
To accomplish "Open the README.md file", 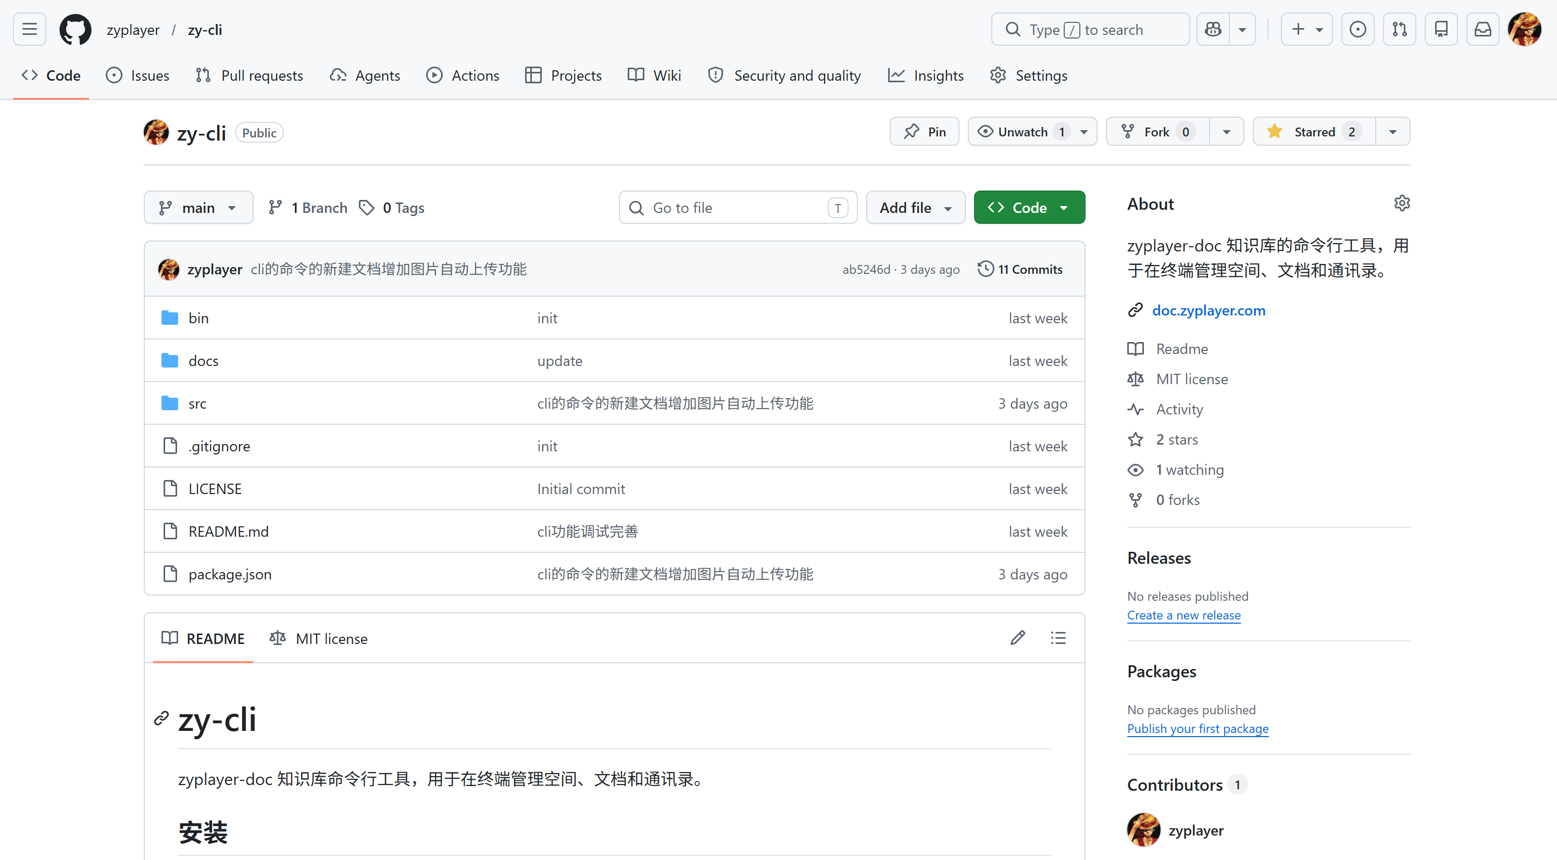I will [x=229, y=532].
